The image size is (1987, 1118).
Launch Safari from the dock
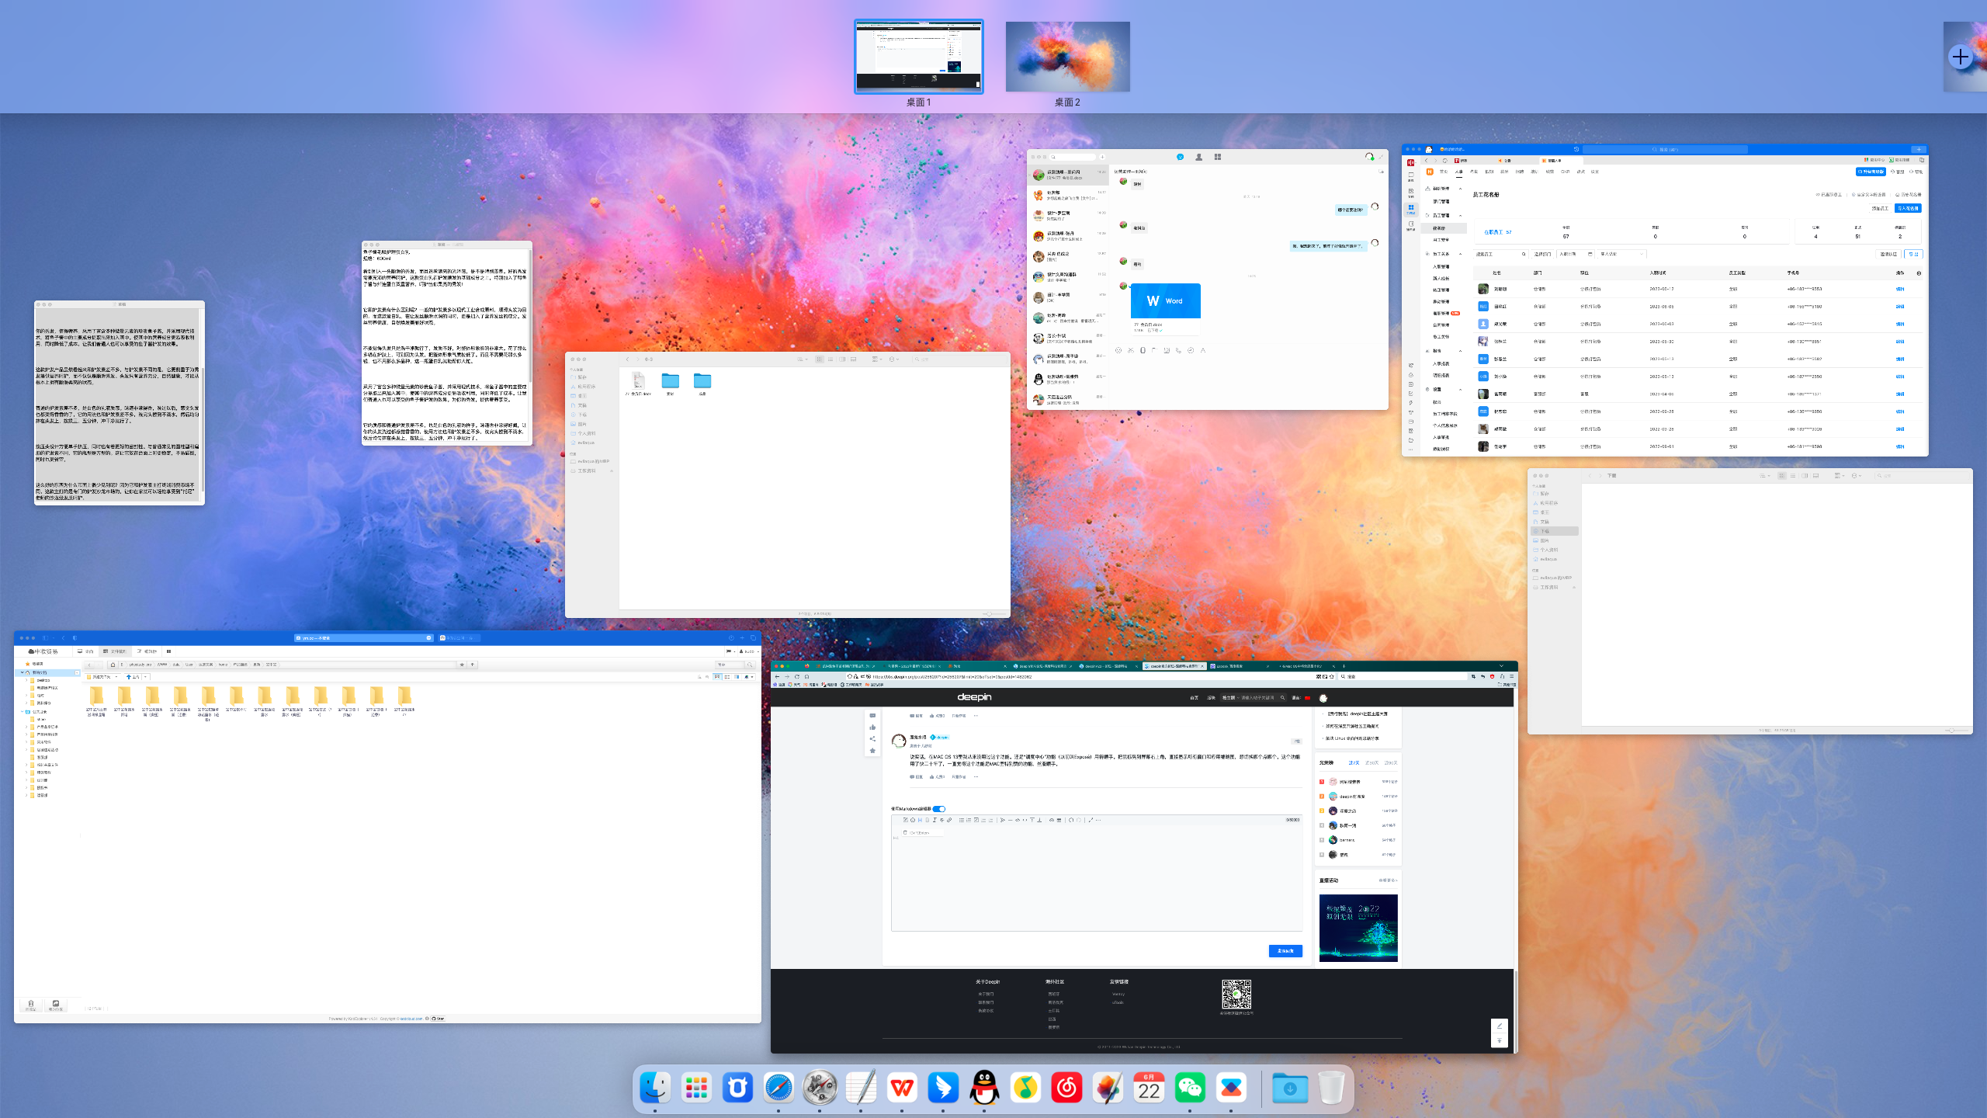click(779, 1088)
